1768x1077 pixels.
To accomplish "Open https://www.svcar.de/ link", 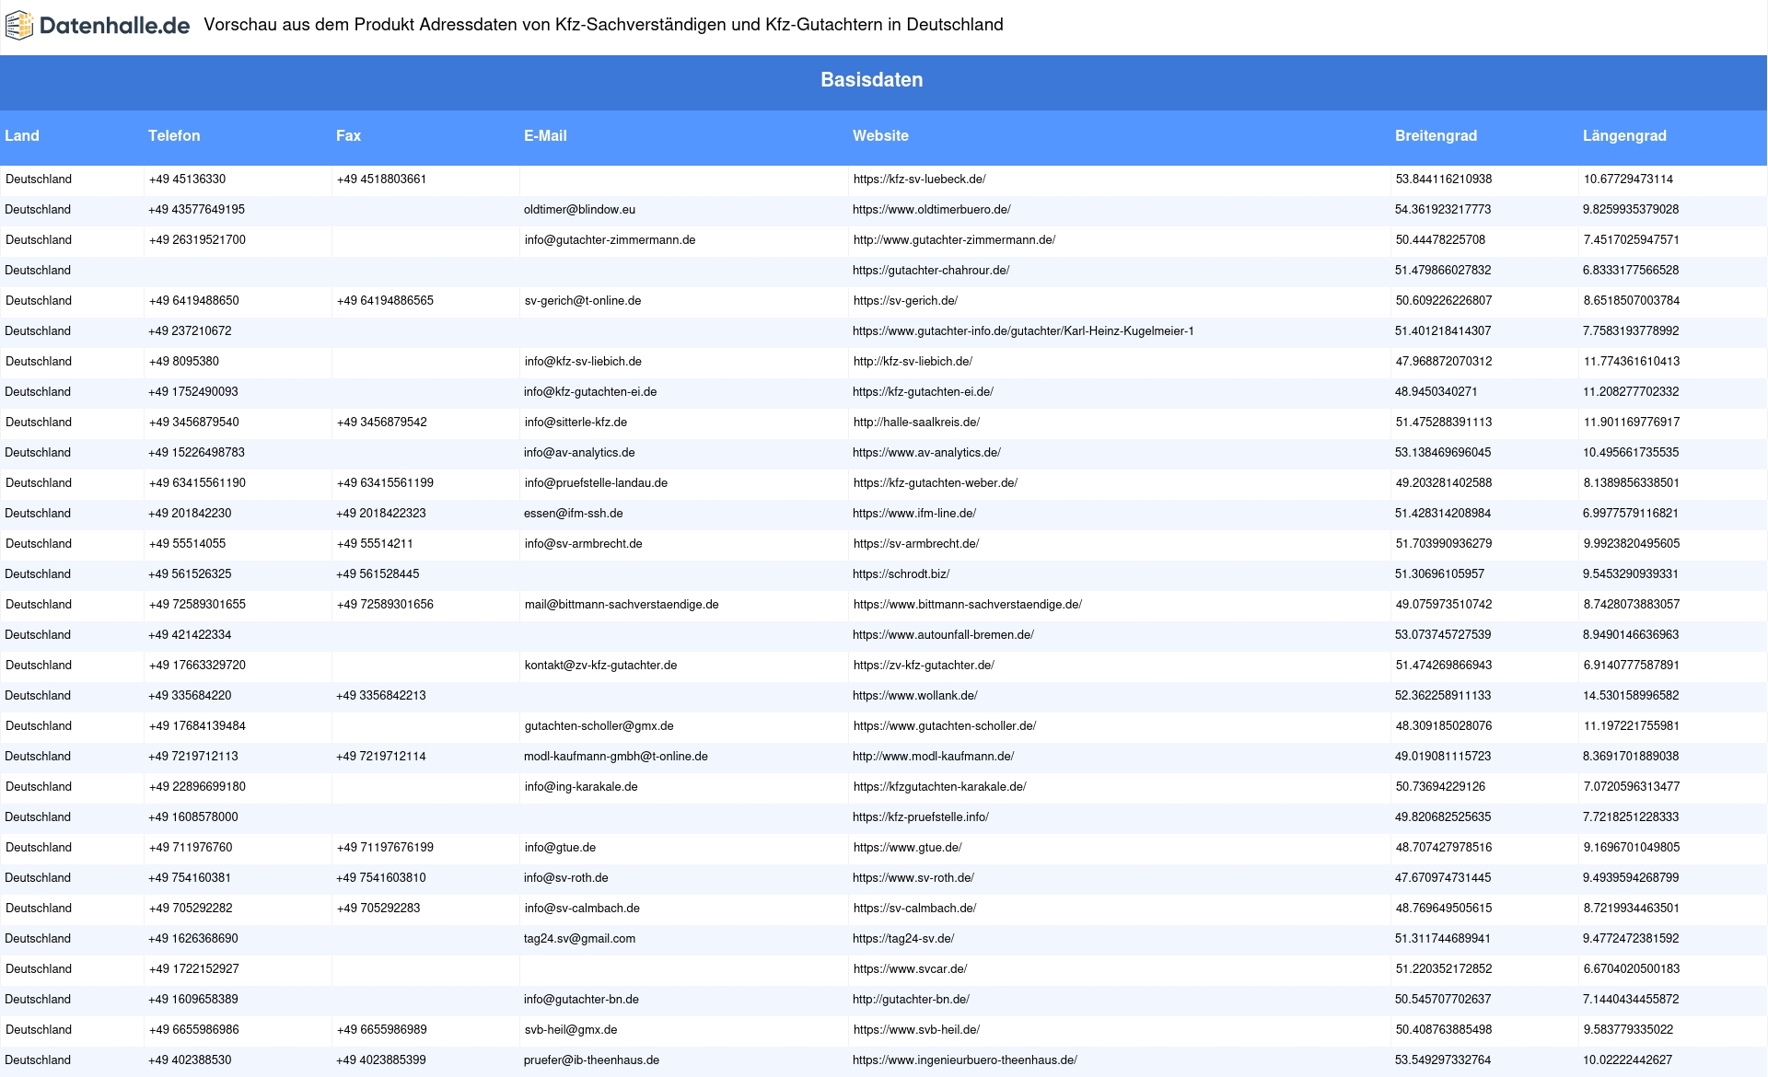I will [x=910, y=969].
